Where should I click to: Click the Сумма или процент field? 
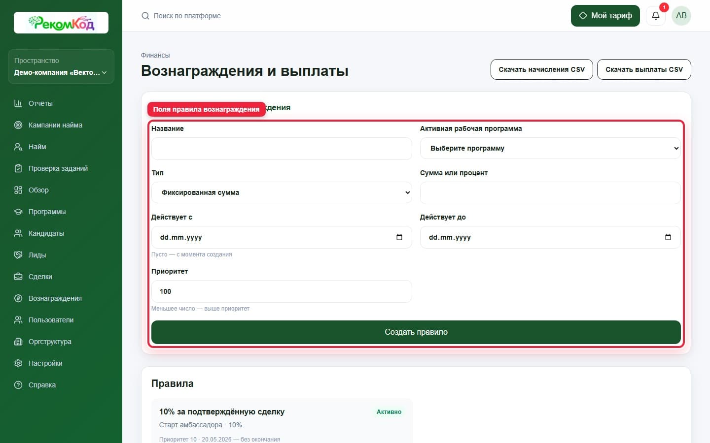(x=550, y=193)
